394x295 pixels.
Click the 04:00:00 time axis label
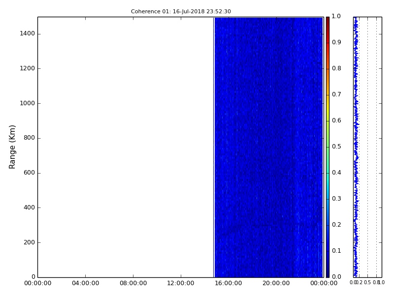(x=85, y=283)
